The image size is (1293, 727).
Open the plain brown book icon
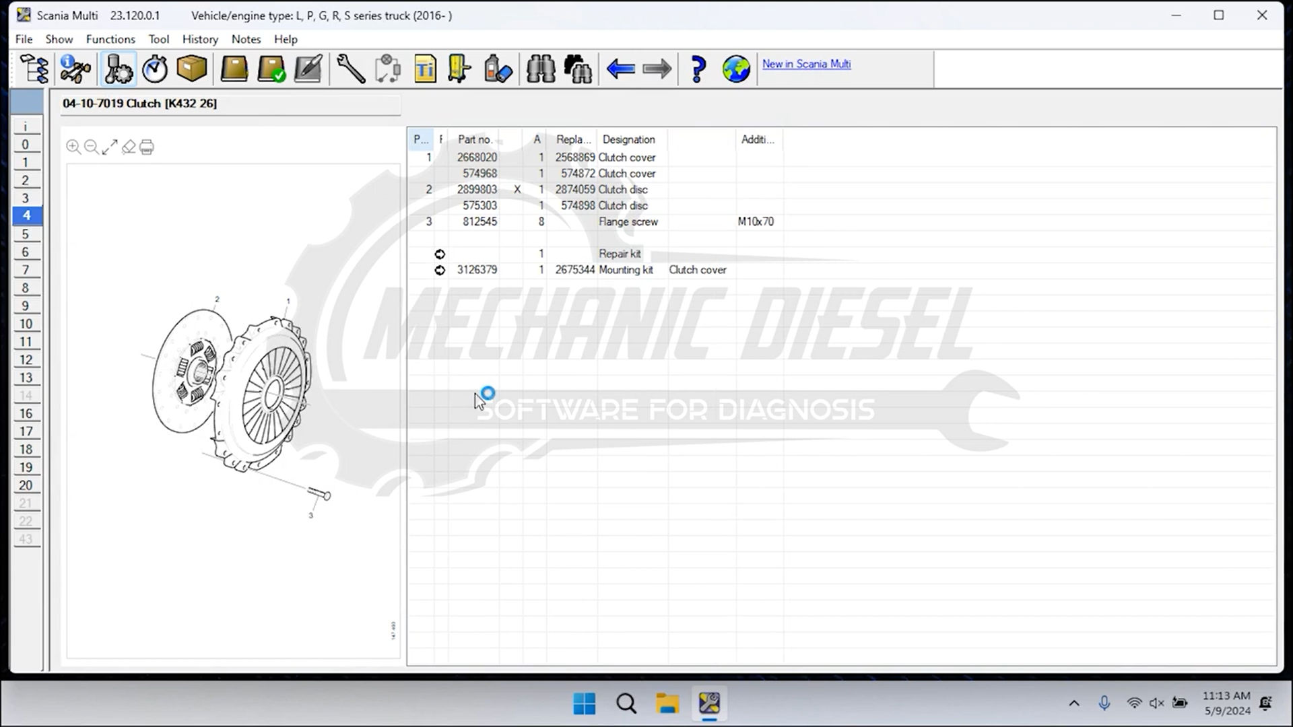point(234,69)
